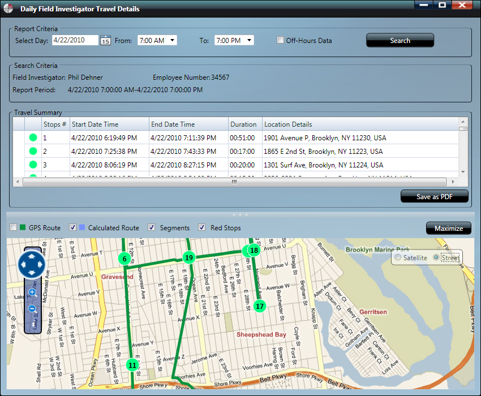Enable the Off-Hours Data checkbox

(280, 40)
